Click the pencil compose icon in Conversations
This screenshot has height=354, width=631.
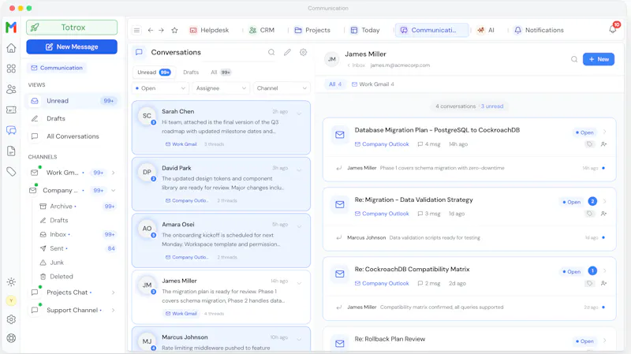click(x=287, y=52)
